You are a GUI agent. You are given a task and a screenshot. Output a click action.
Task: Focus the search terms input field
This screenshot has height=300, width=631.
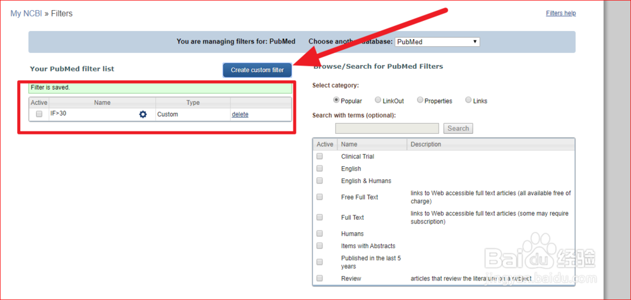(x=387, y=128)
